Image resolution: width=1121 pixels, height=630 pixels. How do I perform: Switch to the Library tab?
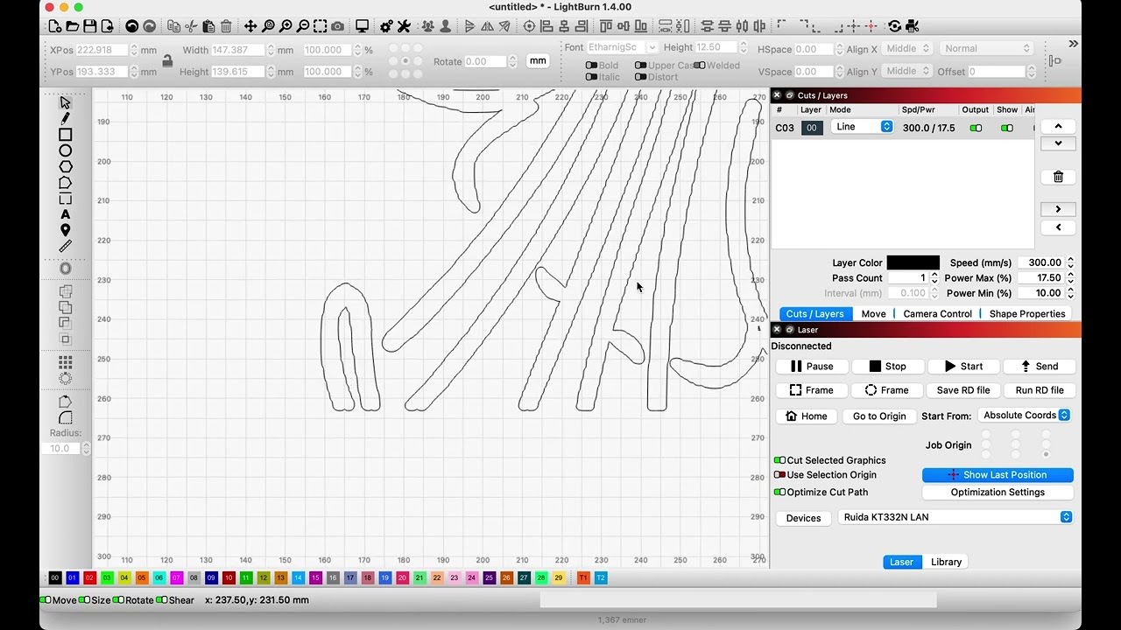click(x=946, y=562)
